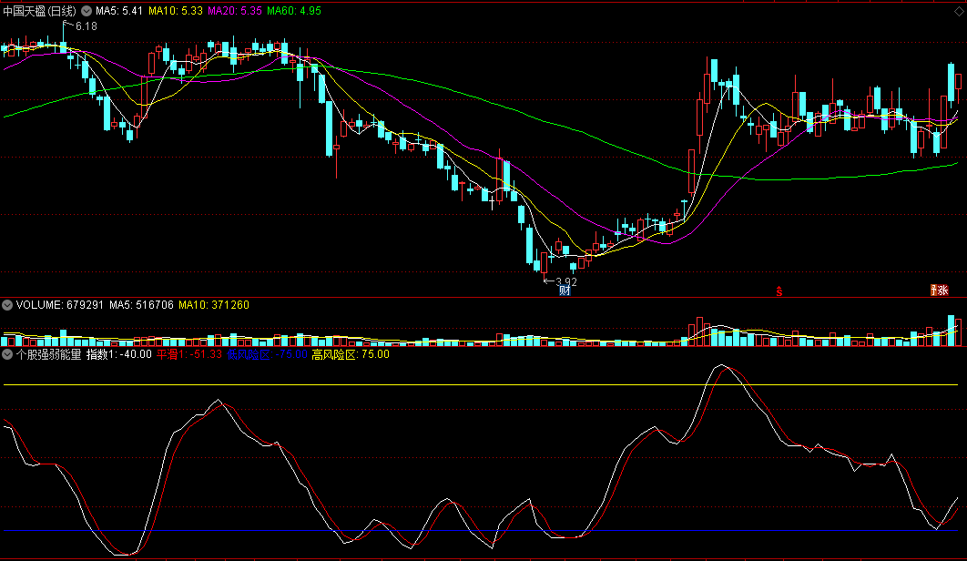Viewport: 967px width, 561px height.
Task: Click the volume MA10: 371260 label
Action: pyautogui.click(x=213, y=305)
